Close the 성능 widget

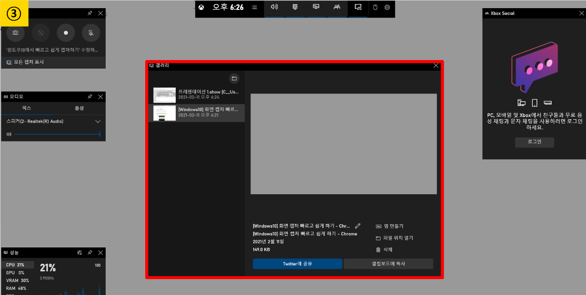click(101, 253)
